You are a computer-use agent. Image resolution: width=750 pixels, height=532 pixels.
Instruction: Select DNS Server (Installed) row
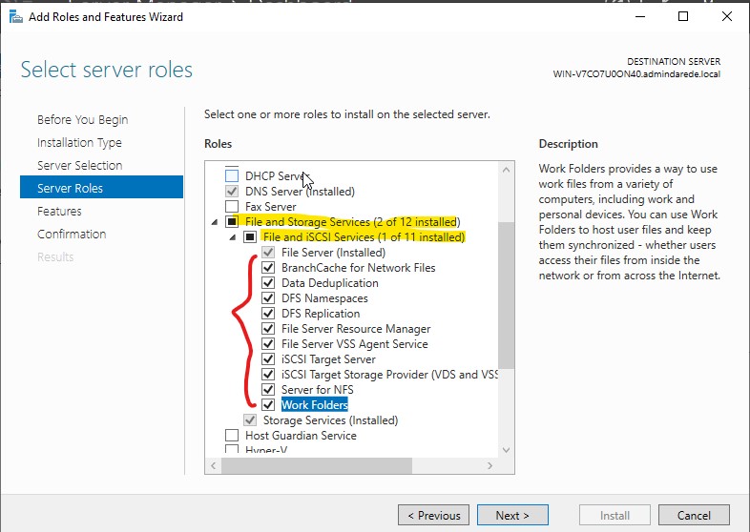300,192
